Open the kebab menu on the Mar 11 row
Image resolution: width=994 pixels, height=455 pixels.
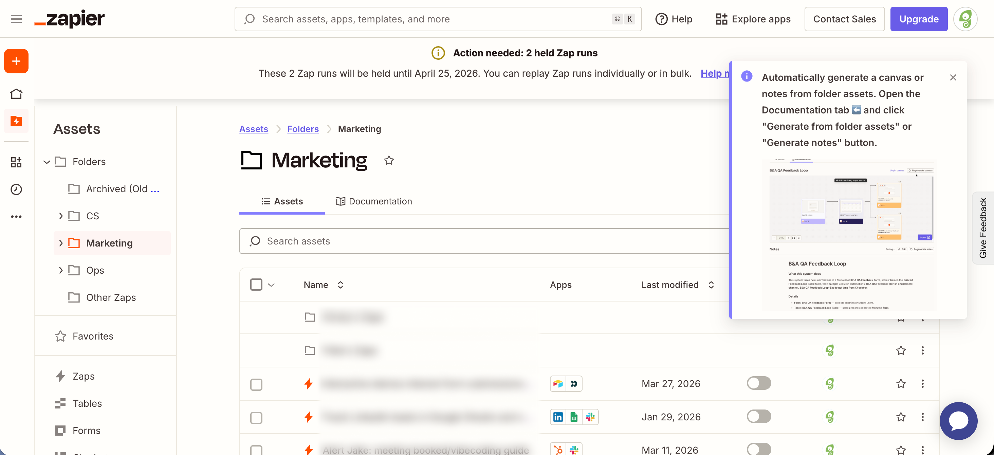click(x=923, y=450)
